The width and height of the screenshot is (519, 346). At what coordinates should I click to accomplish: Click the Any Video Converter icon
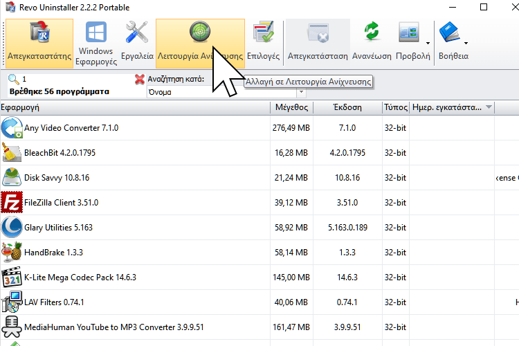point(12,128)
